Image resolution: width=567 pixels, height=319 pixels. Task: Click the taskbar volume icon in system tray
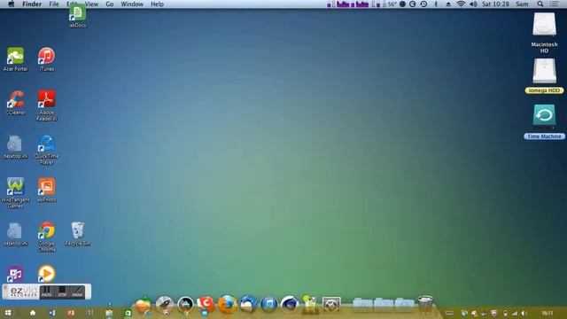(x=524, y=313)
